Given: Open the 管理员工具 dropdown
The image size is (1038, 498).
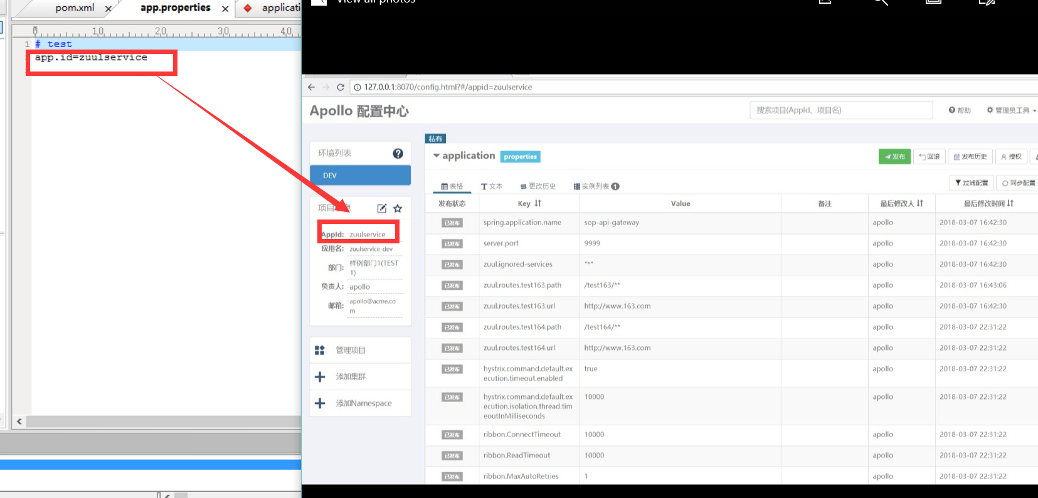Looking at the screenshot, I should 1011,110.
